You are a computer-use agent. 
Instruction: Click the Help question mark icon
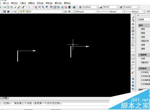click(x=74, y=7)
